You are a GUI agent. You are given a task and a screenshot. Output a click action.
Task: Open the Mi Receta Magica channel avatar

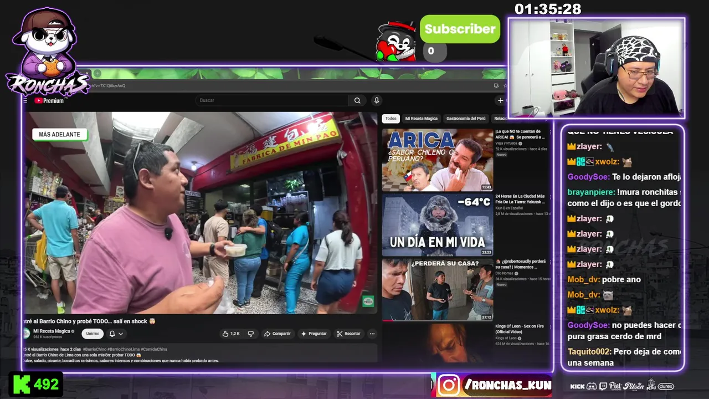pos(26,333)
